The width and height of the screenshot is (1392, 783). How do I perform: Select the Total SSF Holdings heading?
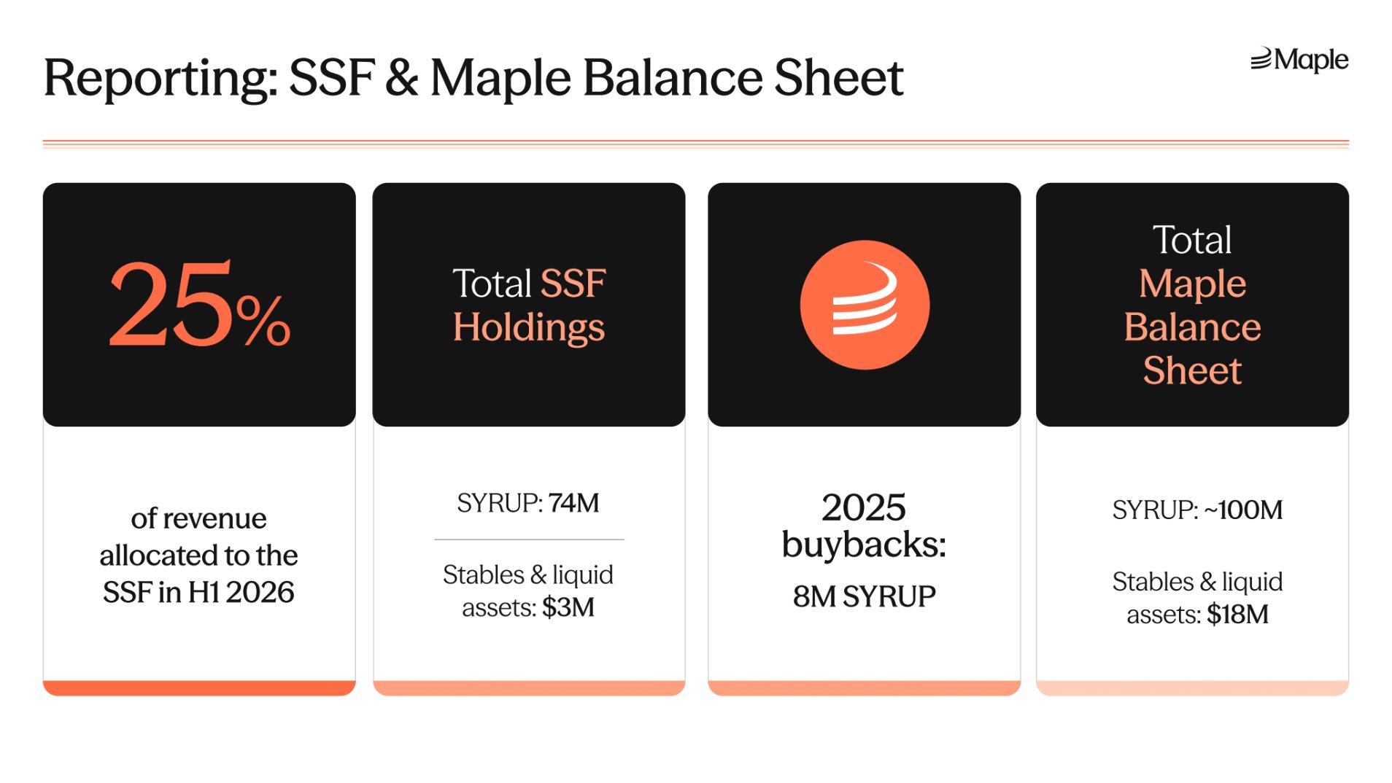point(528,305)
